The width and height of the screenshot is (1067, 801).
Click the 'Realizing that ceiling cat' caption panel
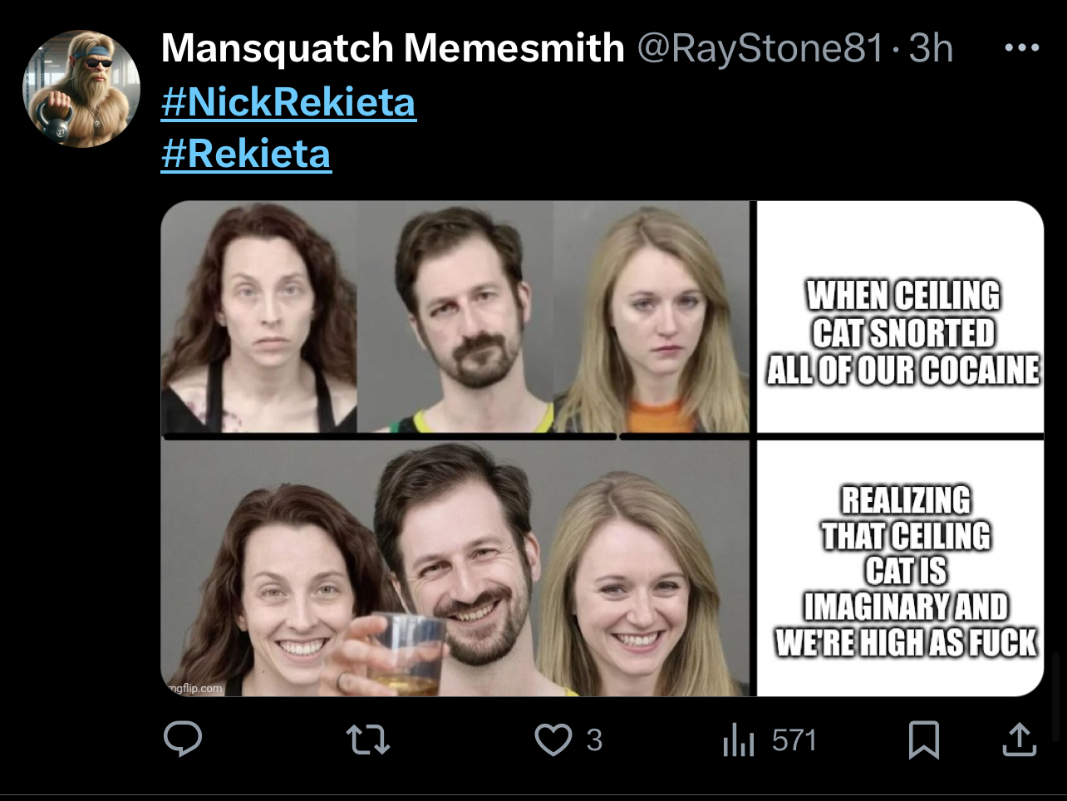point(901,568)
